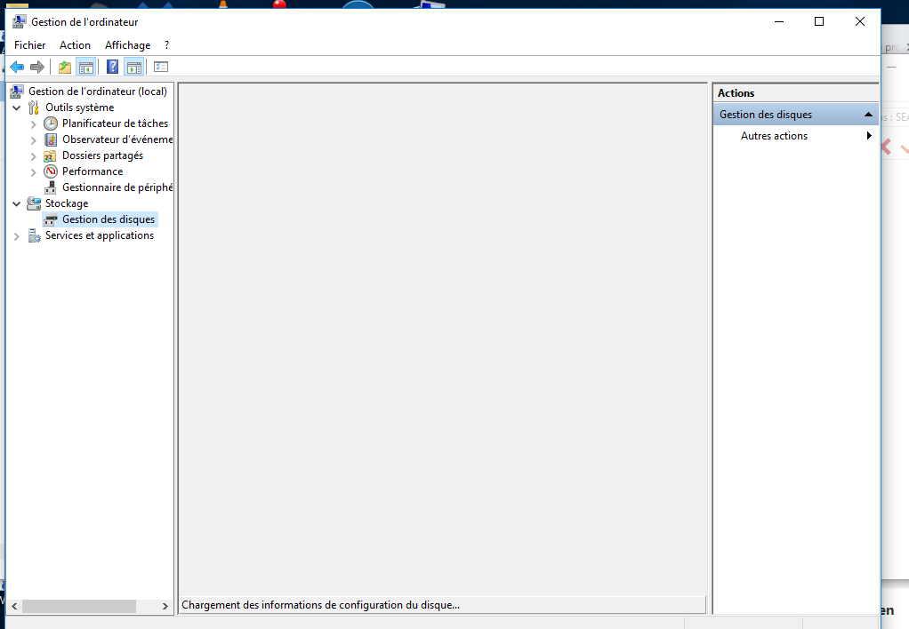909x629 pixels.
Task: Click the Back arrow toolbar icon
Action: tap(18, 68)
